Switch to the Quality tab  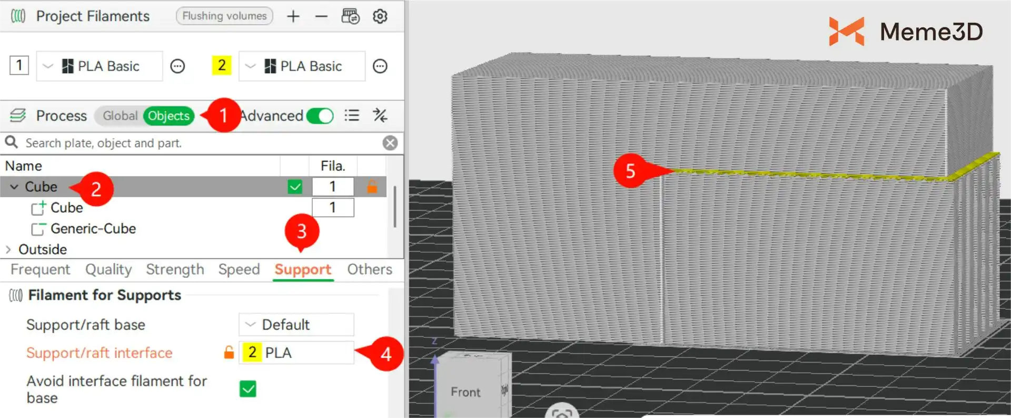[x=108, y=270]
